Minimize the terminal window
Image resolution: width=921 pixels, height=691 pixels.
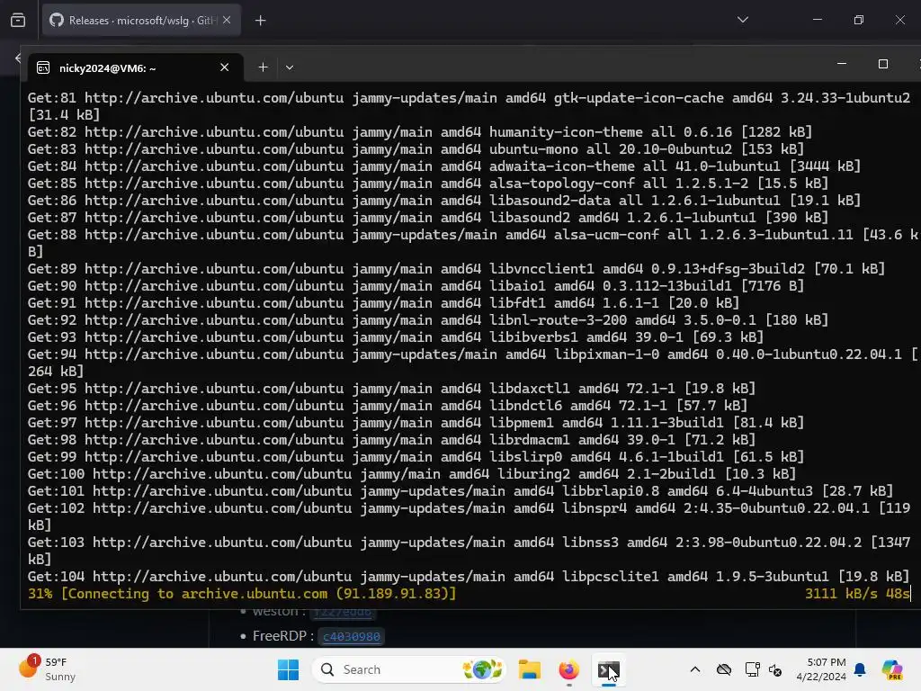[x=842, y=64]
